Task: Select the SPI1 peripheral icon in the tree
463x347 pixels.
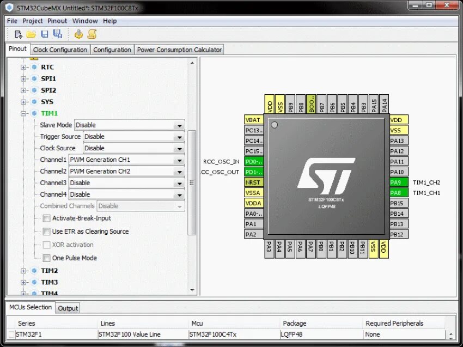Action: [34, 78]
